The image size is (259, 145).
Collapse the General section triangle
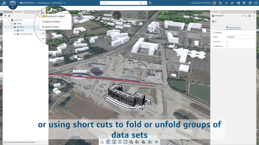click(214, 32)
